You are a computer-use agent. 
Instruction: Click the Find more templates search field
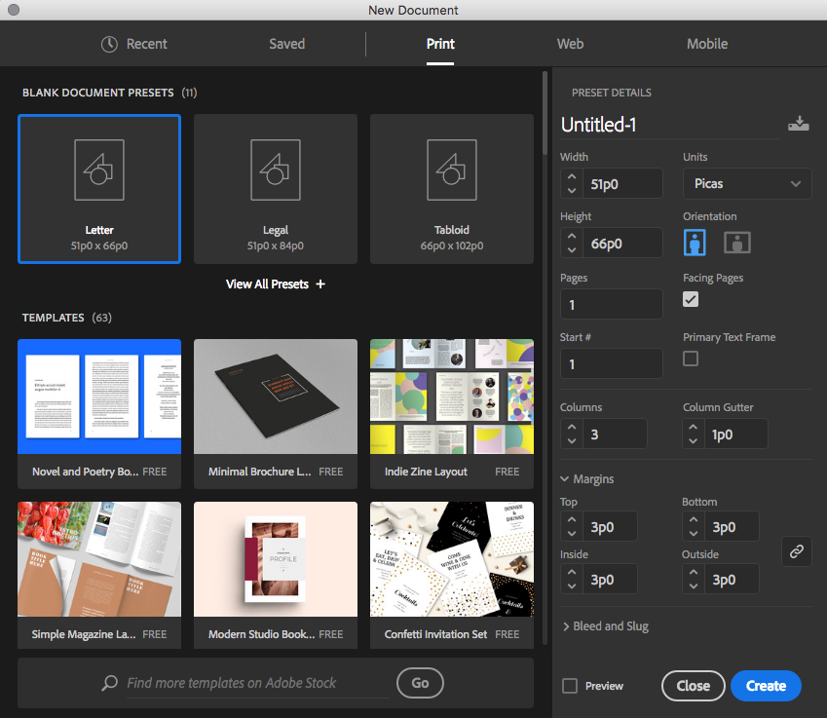pyautogui.click(x=257, y=683)
